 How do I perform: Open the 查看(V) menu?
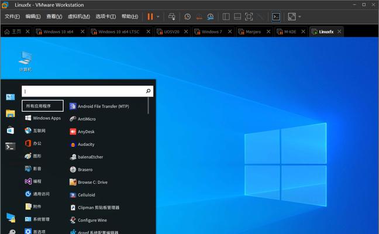54,16
